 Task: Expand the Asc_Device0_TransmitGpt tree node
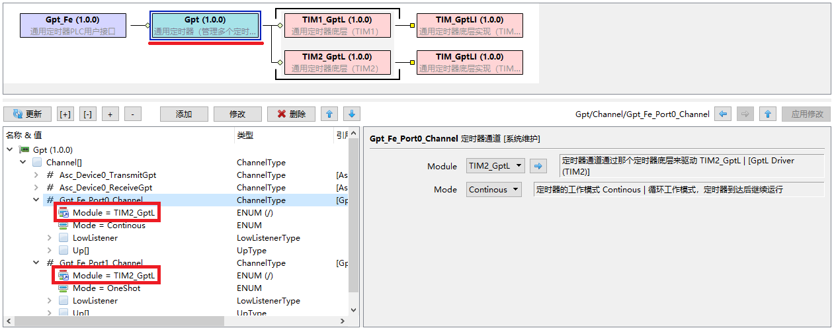36,175
